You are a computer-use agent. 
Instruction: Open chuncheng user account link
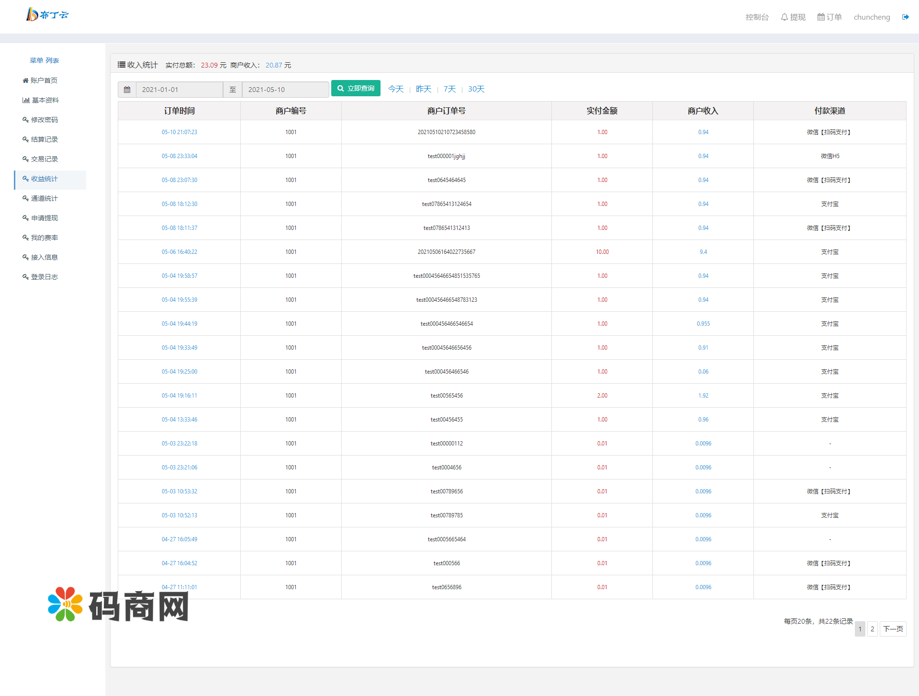tap(872, 17)
